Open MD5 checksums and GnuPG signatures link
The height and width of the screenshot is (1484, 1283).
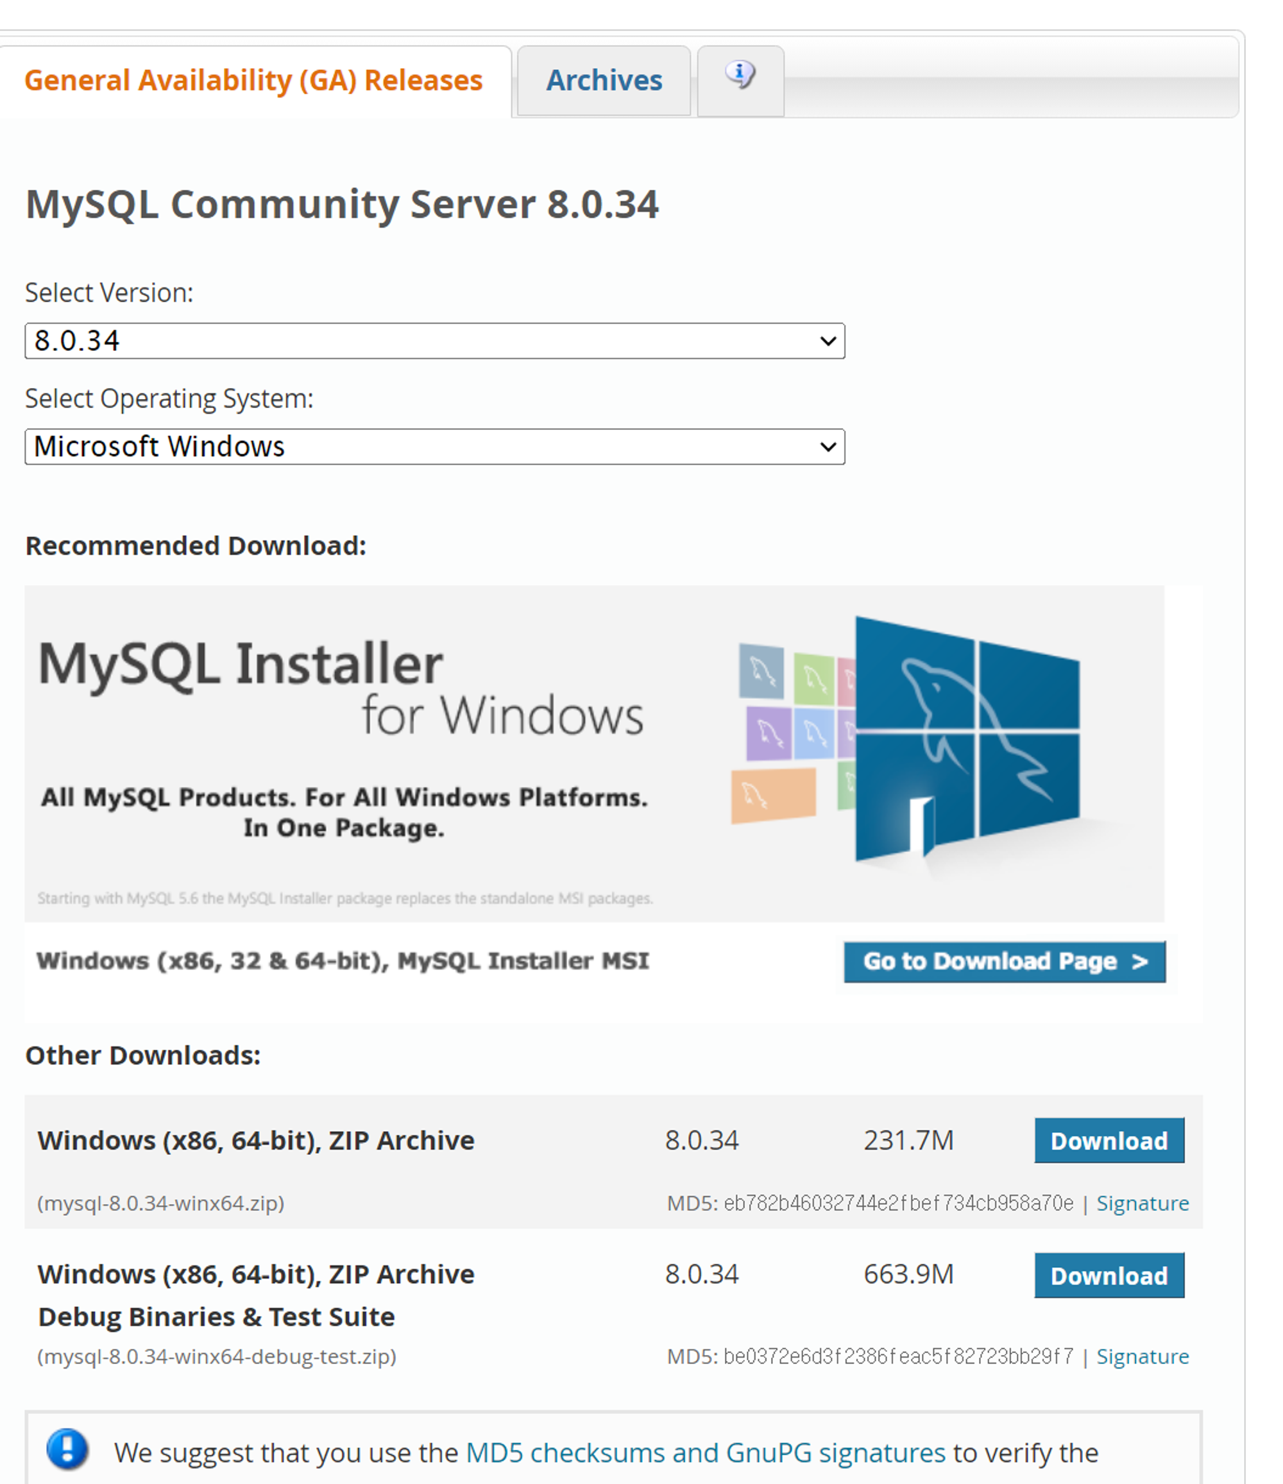click(x=705, y=1453)
